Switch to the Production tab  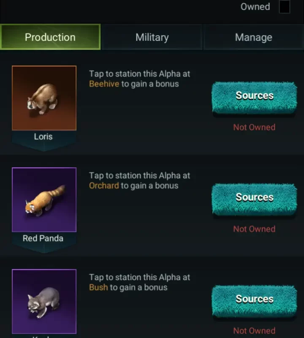pyautogui.click(x=50, y=37)
